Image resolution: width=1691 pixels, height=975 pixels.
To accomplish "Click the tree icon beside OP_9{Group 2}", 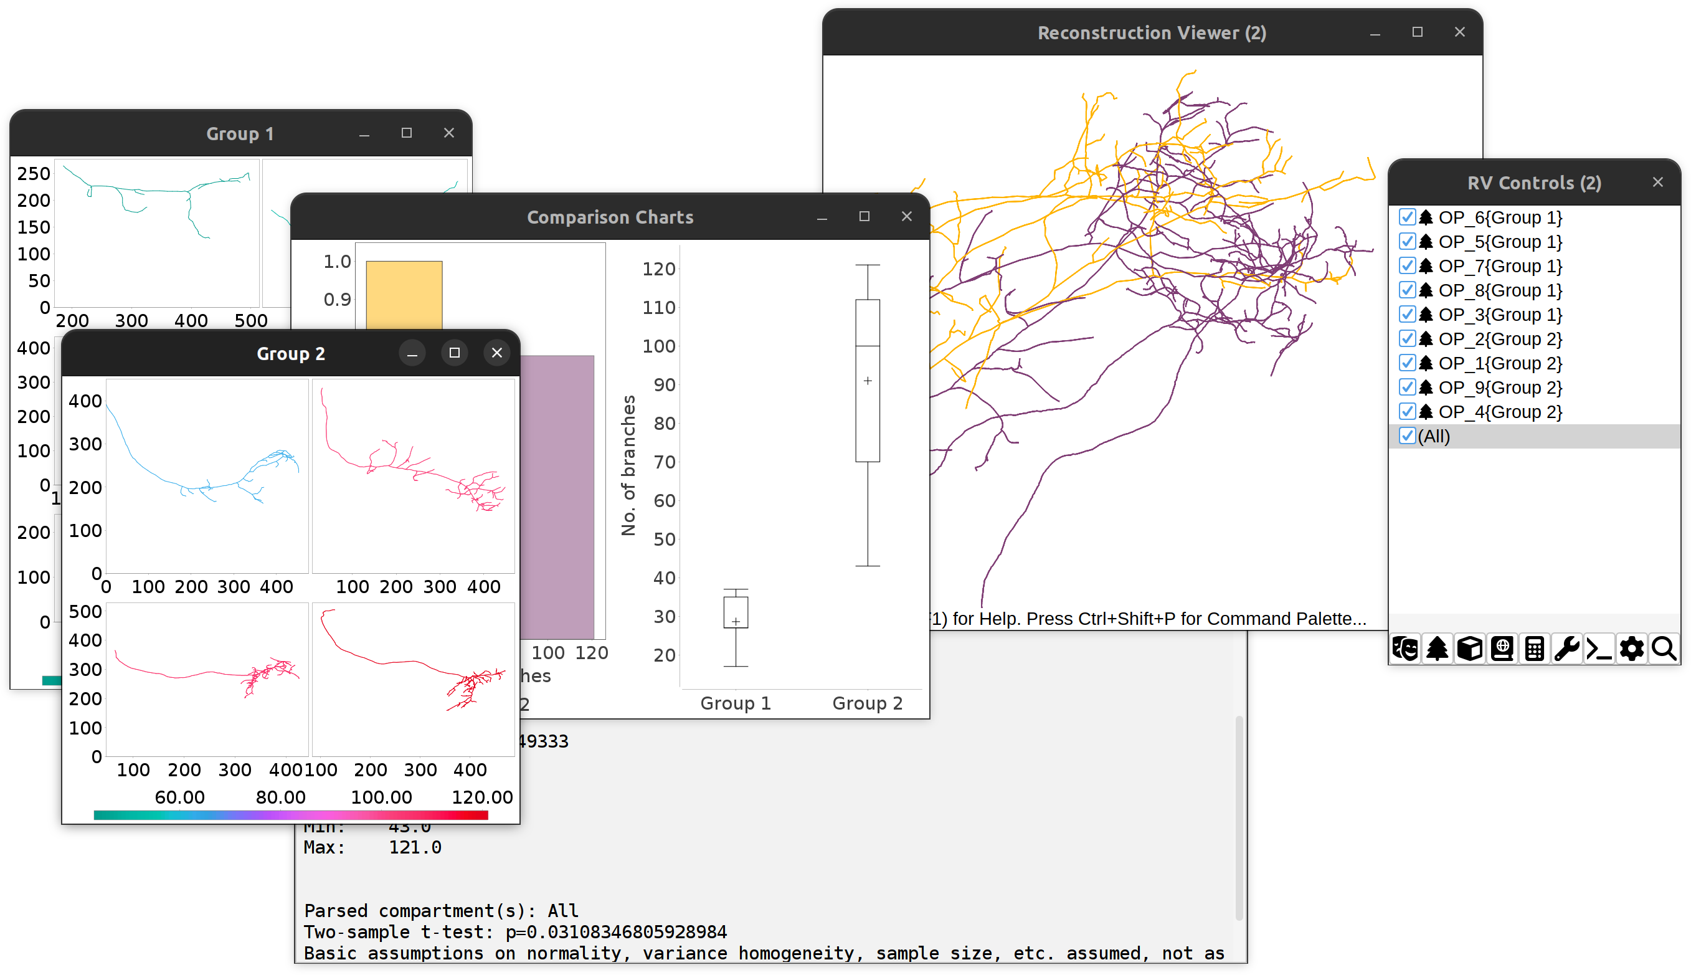I will click(x=1426, y=388).
